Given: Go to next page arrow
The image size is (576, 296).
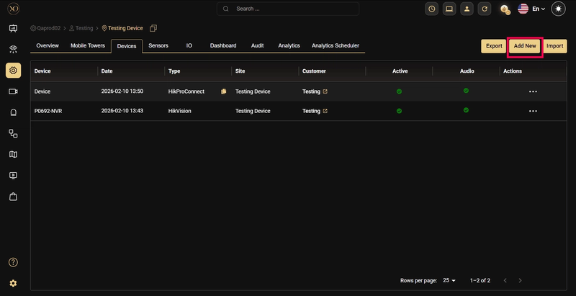Looking at the screenshot, I should tap(520, 281).
